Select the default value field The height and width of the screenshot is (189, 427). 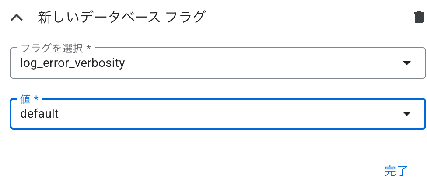pos(217,114)
